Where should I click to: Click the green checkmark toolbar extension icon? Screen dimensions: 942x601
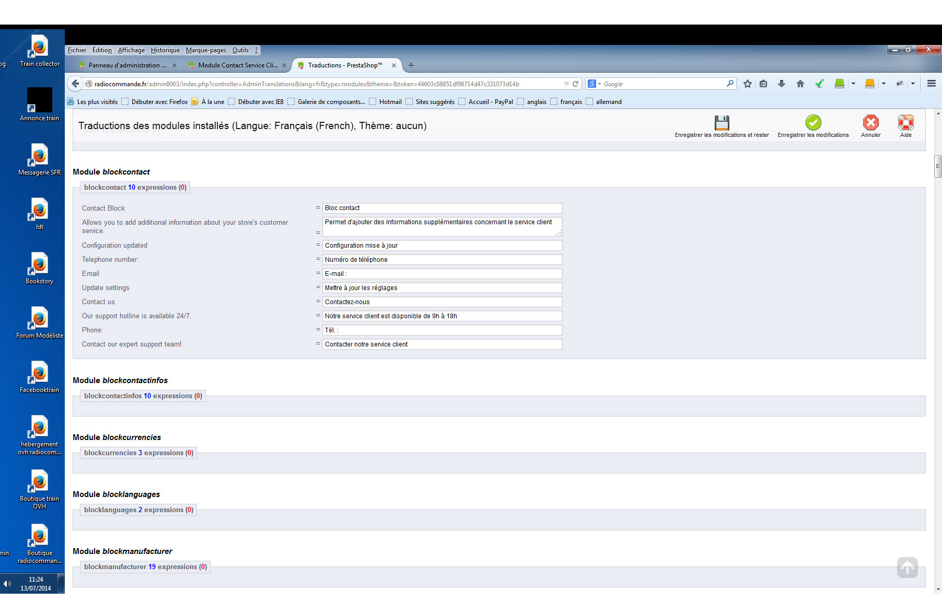pos(819,84)
